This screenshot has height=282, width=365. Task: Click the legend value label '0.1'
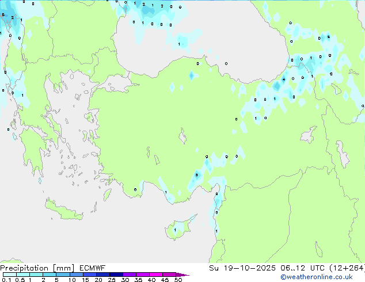[x=6, y=280]
